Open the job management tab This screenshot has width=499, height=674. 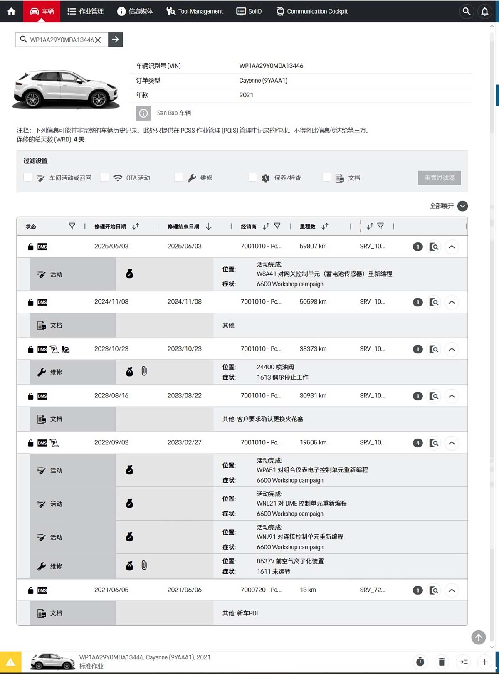click(85, 11)
